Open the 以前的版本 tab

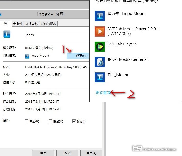coord(48,24)
